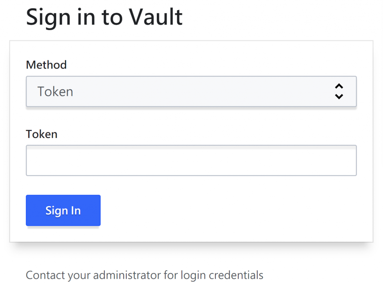Click the up-down chevron icon in Method selector
The image size is (383, 284).
click(339, 91)
